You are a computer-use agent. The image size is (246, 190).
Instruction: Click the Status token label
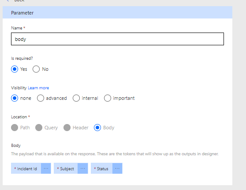(102, 168)
